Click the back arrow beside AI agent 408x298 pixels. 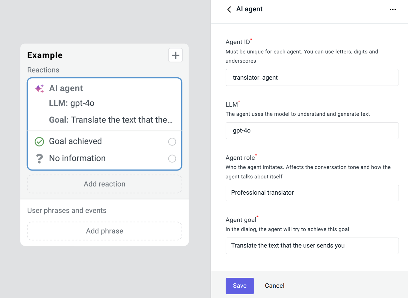[229, 9]
